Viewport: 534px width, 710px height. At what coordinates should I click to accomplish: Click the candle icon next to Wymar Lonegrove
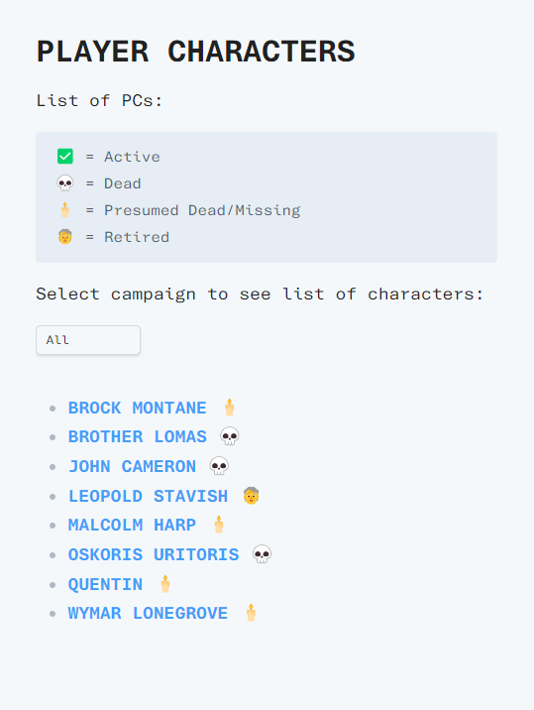click(x=251, y=613)
